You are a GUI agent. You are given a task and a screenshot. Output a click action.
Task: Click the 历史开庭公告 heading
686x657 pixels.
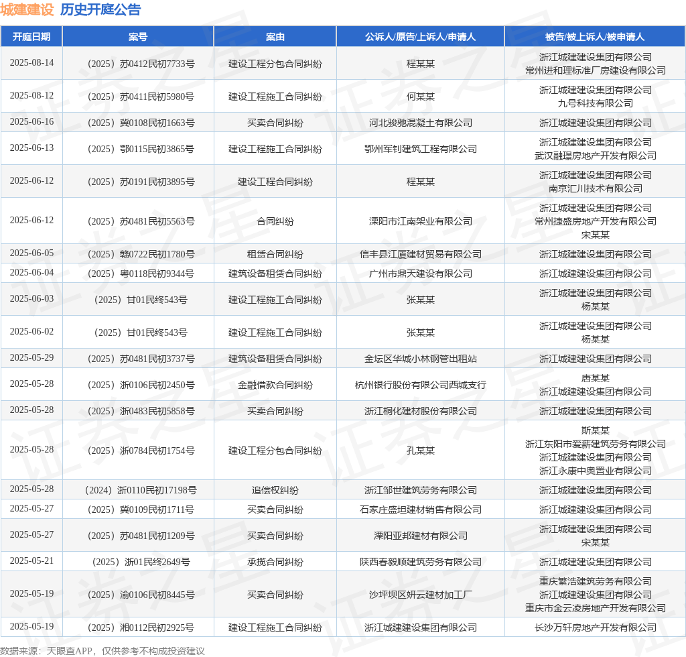click(100, 9)
